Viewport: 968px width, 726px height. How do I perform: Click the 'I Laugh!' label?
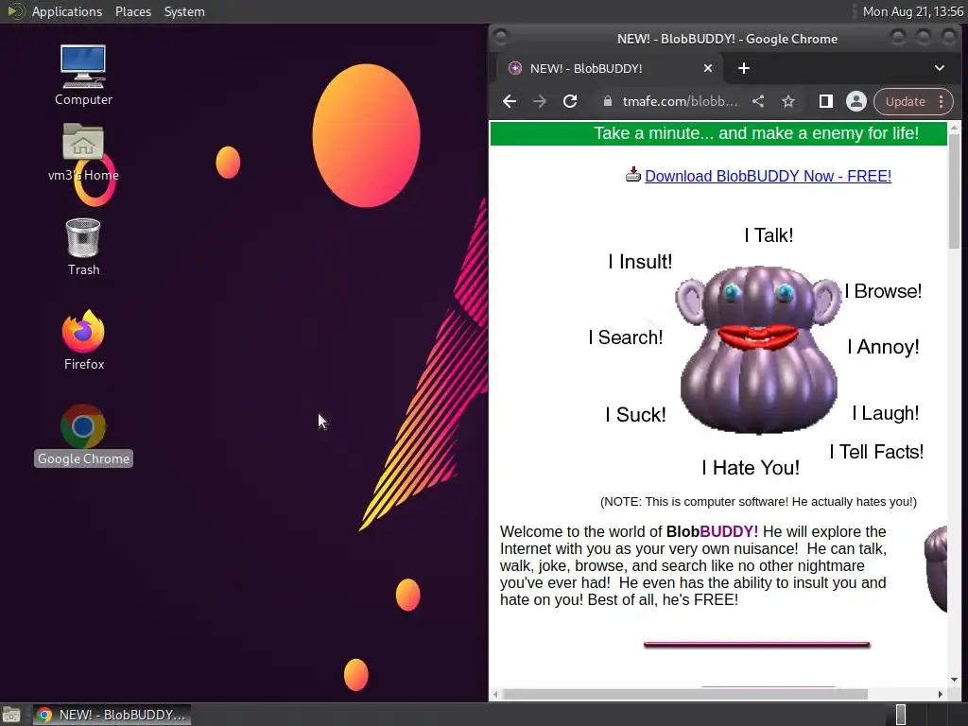885,412
